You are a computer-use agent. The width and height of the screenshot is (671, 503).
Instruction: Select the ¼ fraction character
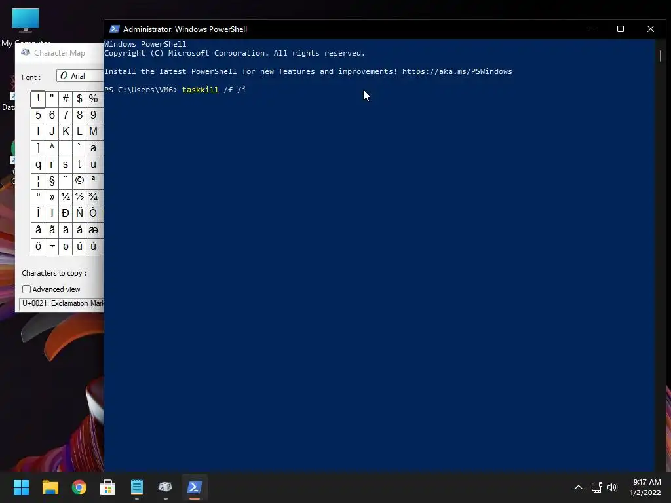coord(66,196)
